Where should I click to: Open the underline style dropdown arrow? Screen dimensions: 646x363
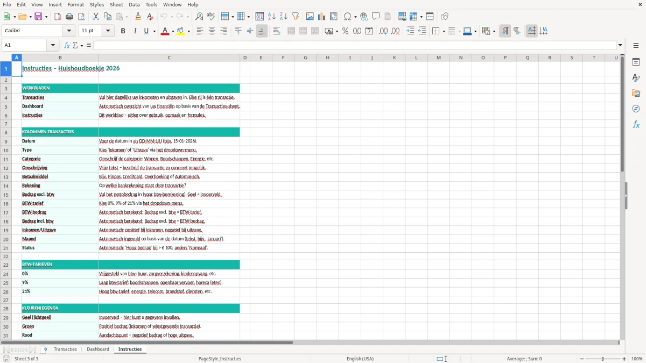pos(154,31)
